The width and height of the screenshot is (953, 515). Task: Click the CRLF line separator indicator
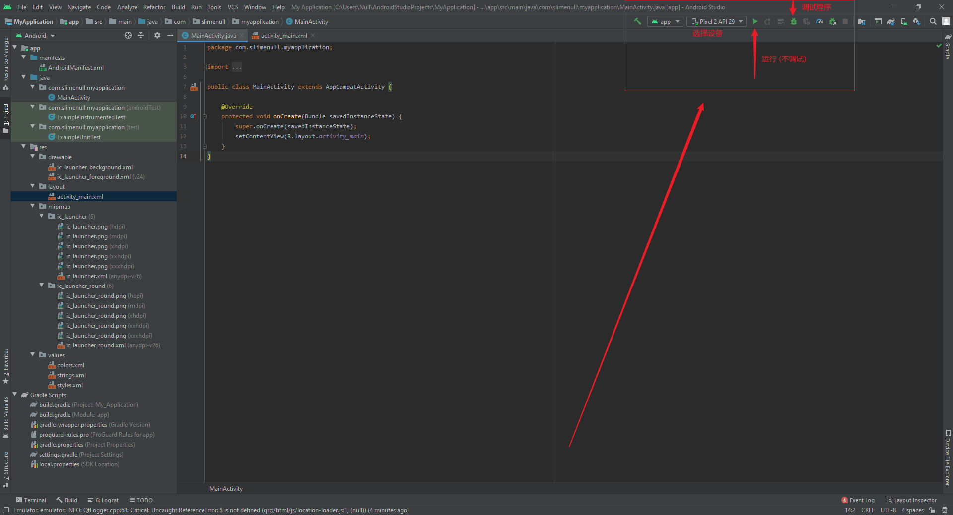[x=868, y=510]
